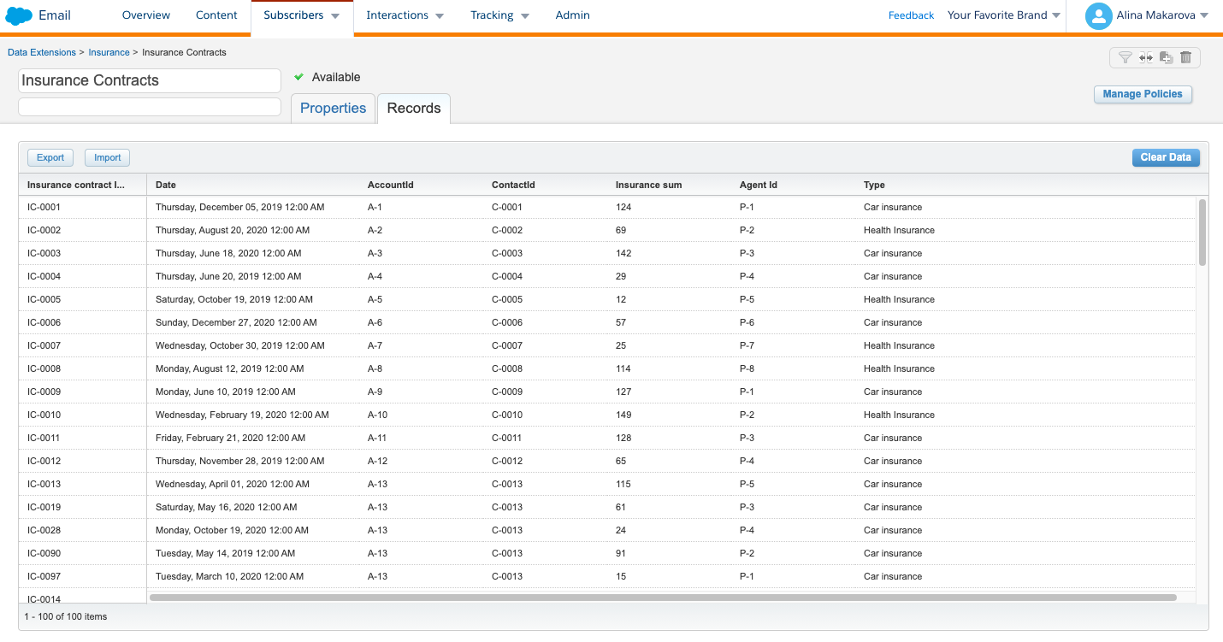The height and width of the screenshot is (642, 1223).
Task: Open the Manage Policies button
Action: [x=1142, y=94]
